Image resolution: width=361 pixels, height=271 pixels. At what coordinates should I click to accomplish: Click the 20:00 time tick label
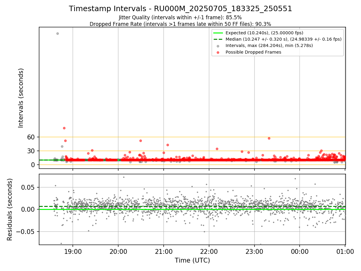(118, 252)
